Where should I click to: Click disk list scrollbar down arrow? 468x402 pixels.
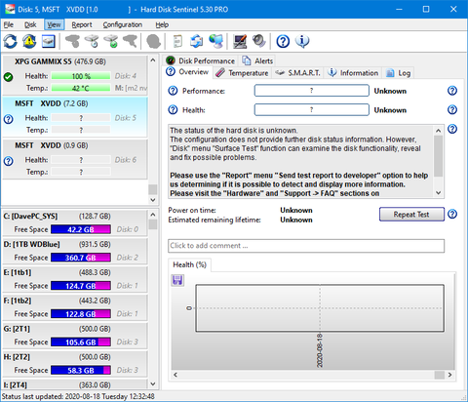(153, 200)
